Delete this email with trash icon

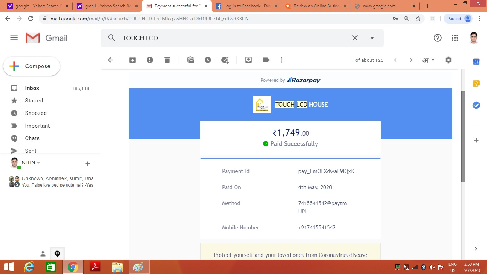pyautogui.click(x=167, y=60)
